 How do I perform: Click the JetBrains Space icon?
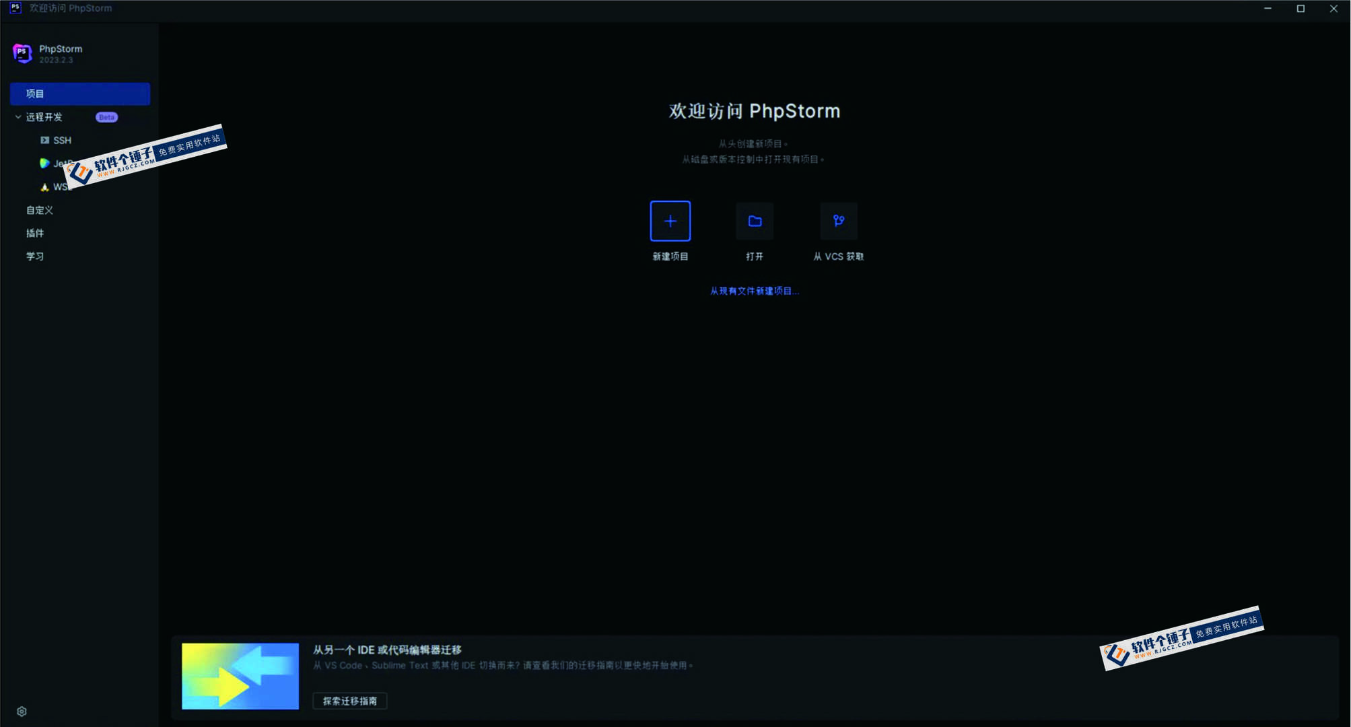click(44, 163)
